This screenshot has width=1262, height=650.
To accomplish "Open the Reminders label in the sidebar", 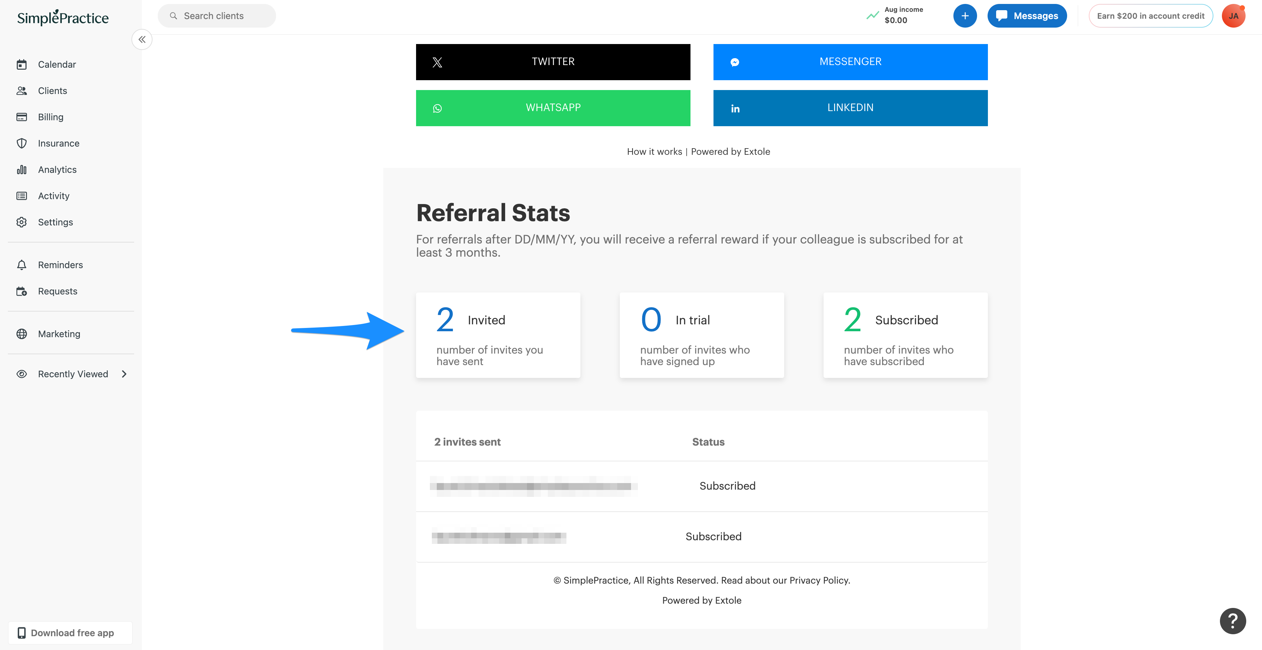I will [x=60, y=265].
